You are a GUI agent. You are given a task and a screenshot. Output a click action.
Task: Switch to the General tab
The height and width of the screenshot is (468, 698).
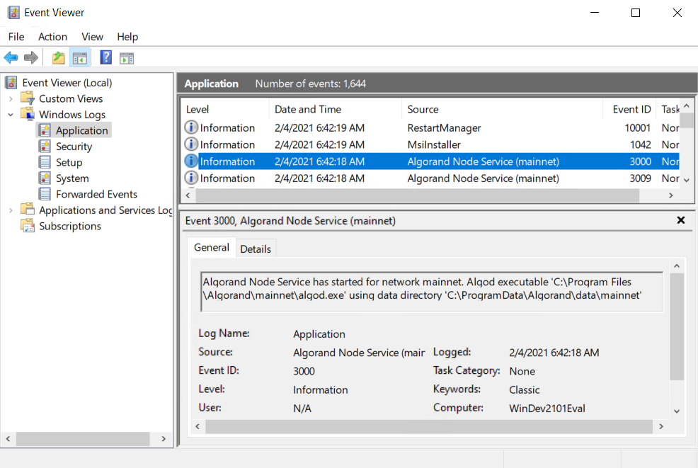coord(212,248)
